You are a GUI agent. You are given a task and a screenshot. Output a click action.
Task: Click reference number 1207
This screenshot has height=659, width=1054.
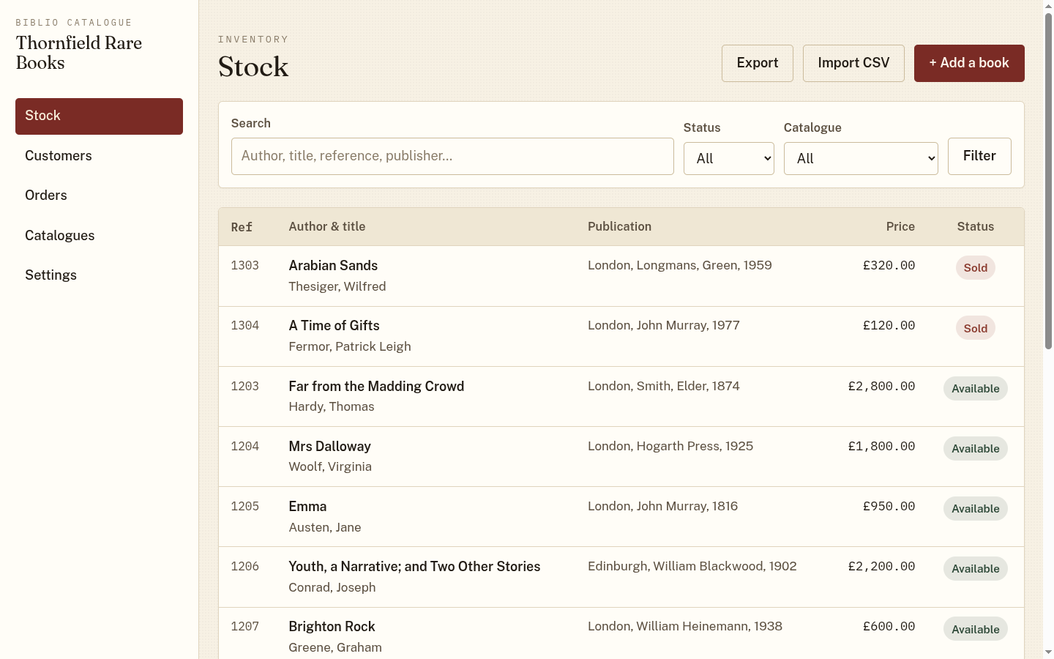(245, 627)
